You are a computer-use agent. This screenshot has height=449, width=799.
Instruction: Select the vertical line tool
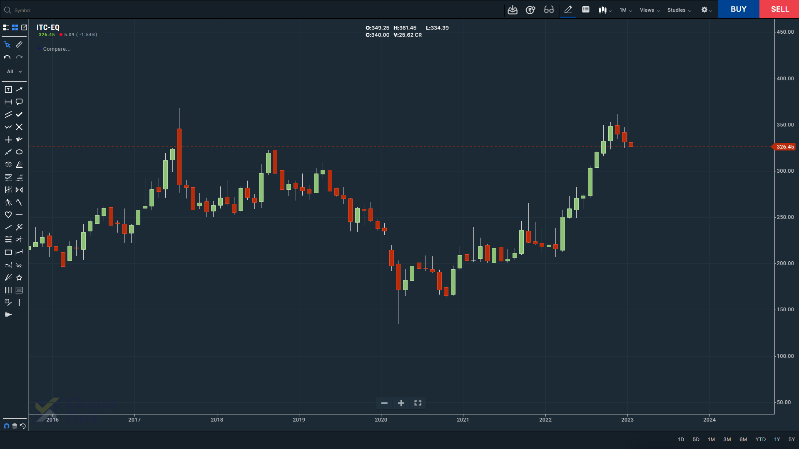pyautogui.click(x=19, y=303)
